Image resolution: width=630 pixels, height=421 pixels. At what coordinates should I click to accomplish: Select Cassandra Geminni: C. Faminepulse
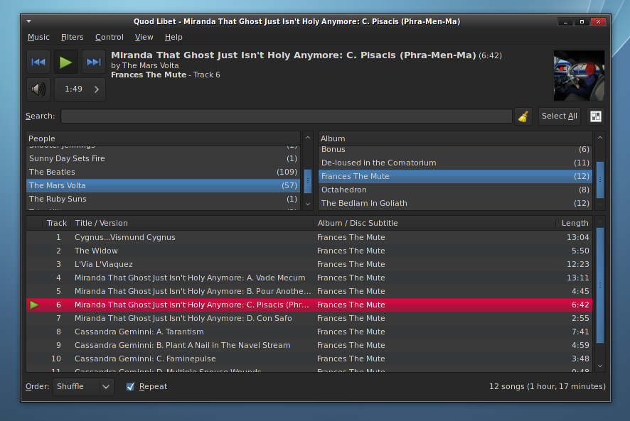click(309, 359)
